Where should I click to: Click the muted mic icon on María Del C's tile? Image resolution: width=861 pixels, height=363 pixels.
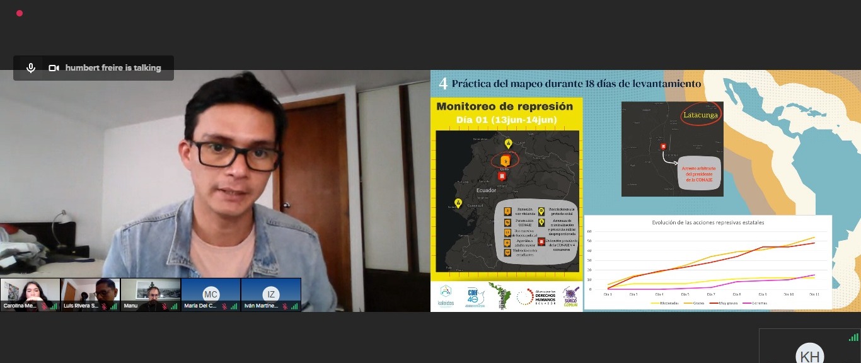coord(225,306)
